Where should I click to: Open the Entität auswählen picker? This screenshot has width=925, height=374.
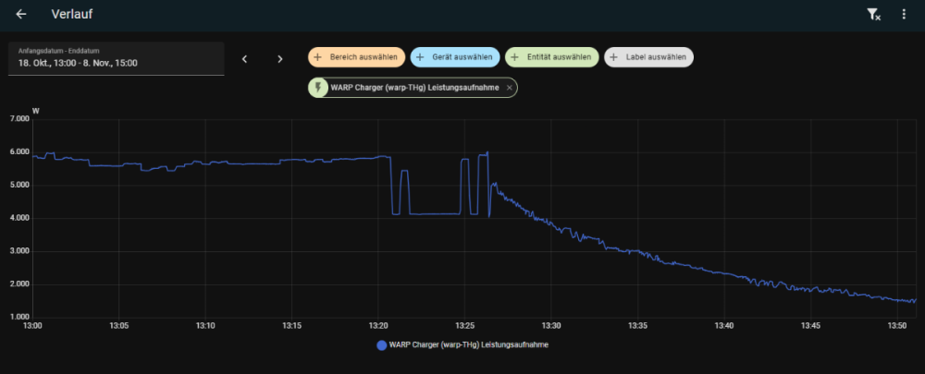coord(551,57)
